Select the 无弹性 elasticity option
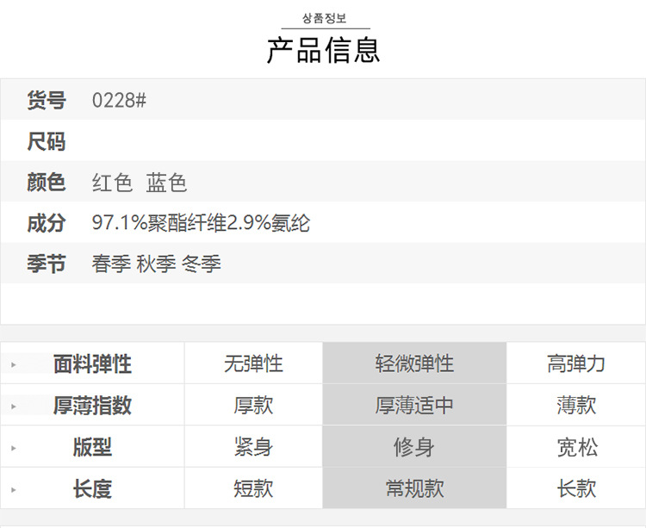 (253, 363)
